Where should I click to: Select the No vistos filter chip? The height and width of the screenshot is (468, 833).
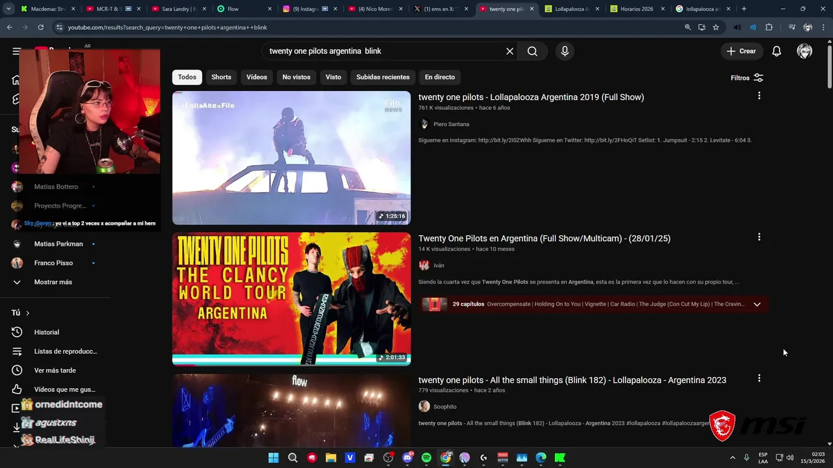[296, 77]
